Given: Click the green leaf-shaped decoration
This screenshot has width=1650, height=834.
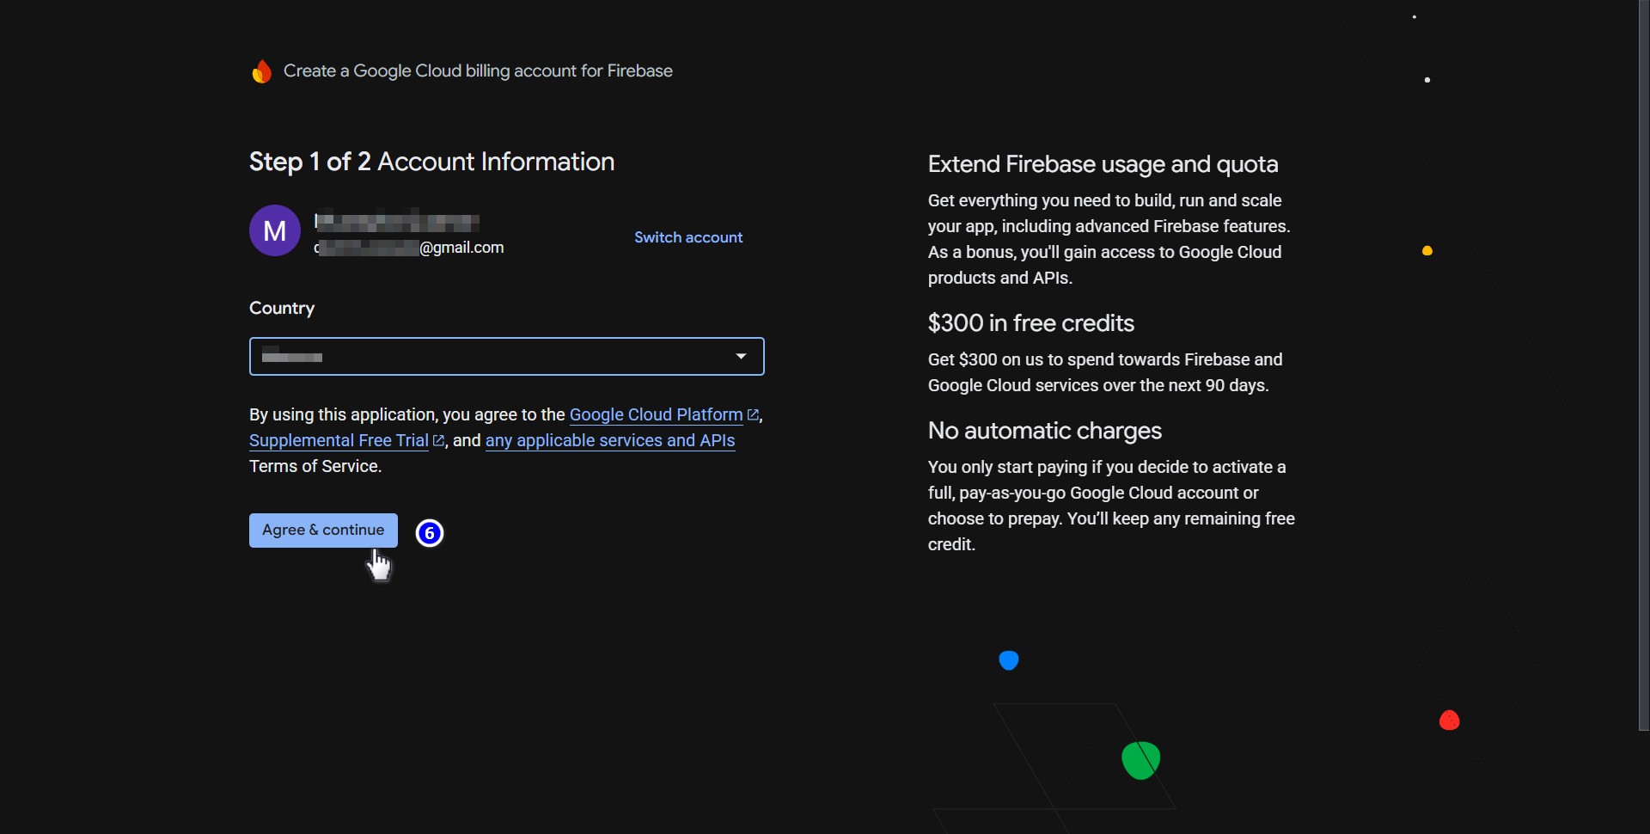Looking at the screenshot, I should (x=1140, y=760).
